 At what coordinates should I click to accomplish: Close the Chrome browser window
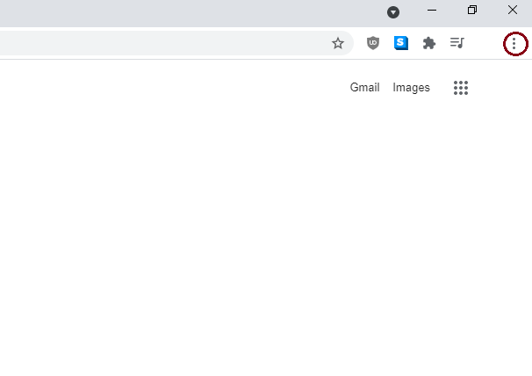tap(513, 10)
